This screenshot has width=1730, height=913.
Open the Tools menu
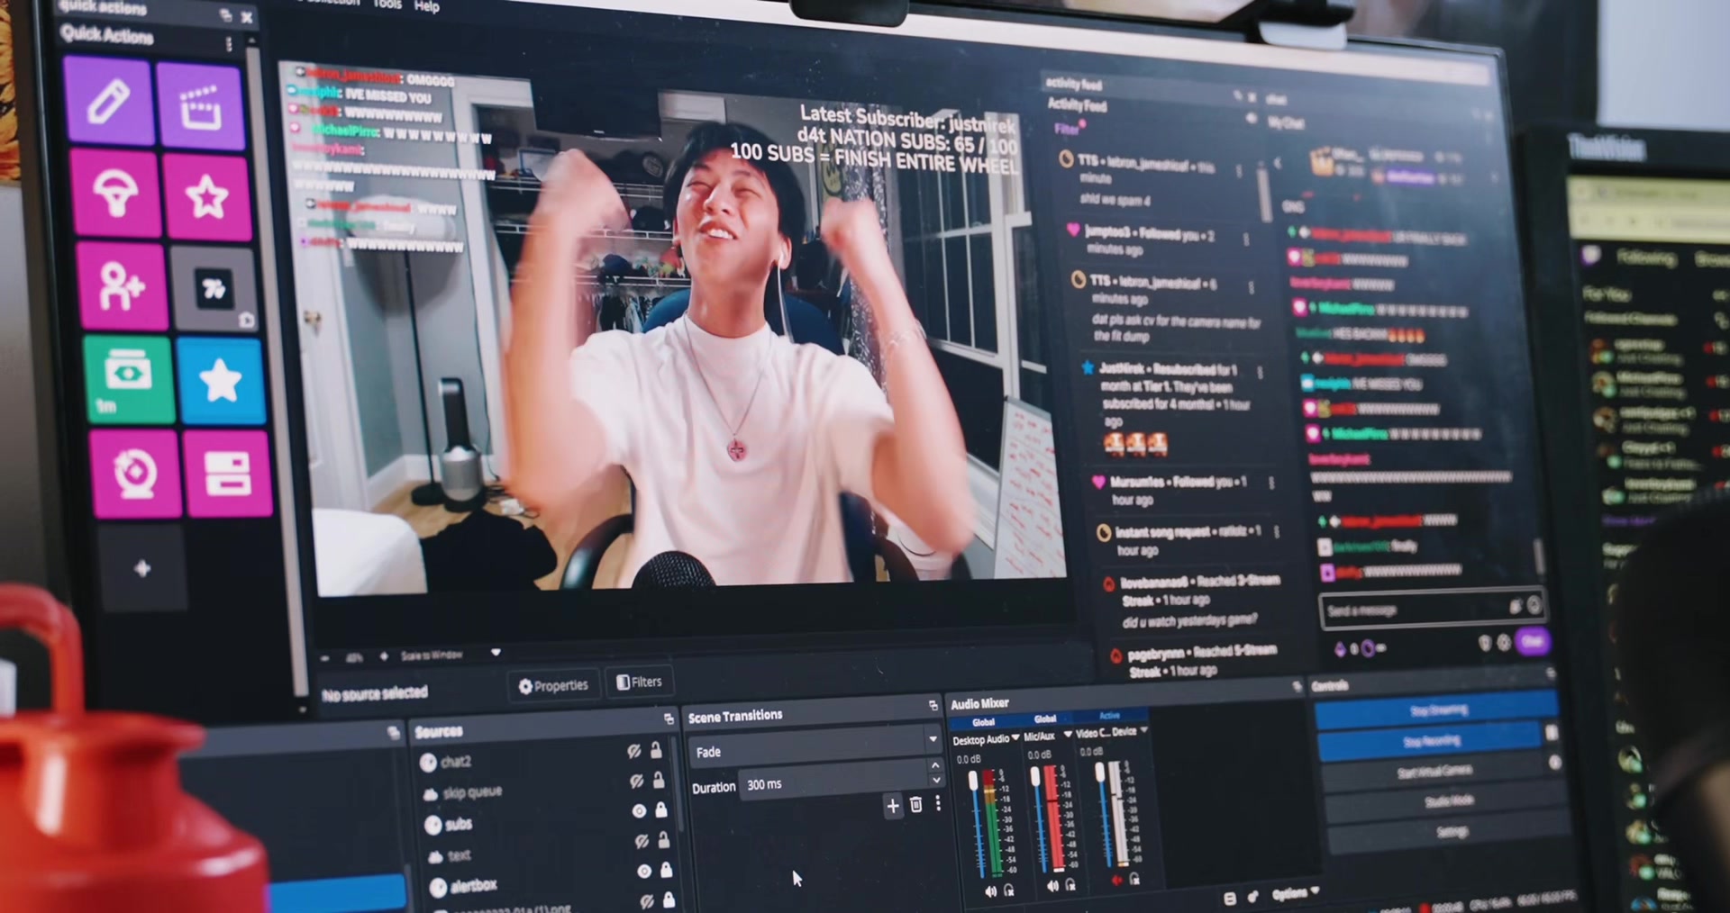pos(387,5)
